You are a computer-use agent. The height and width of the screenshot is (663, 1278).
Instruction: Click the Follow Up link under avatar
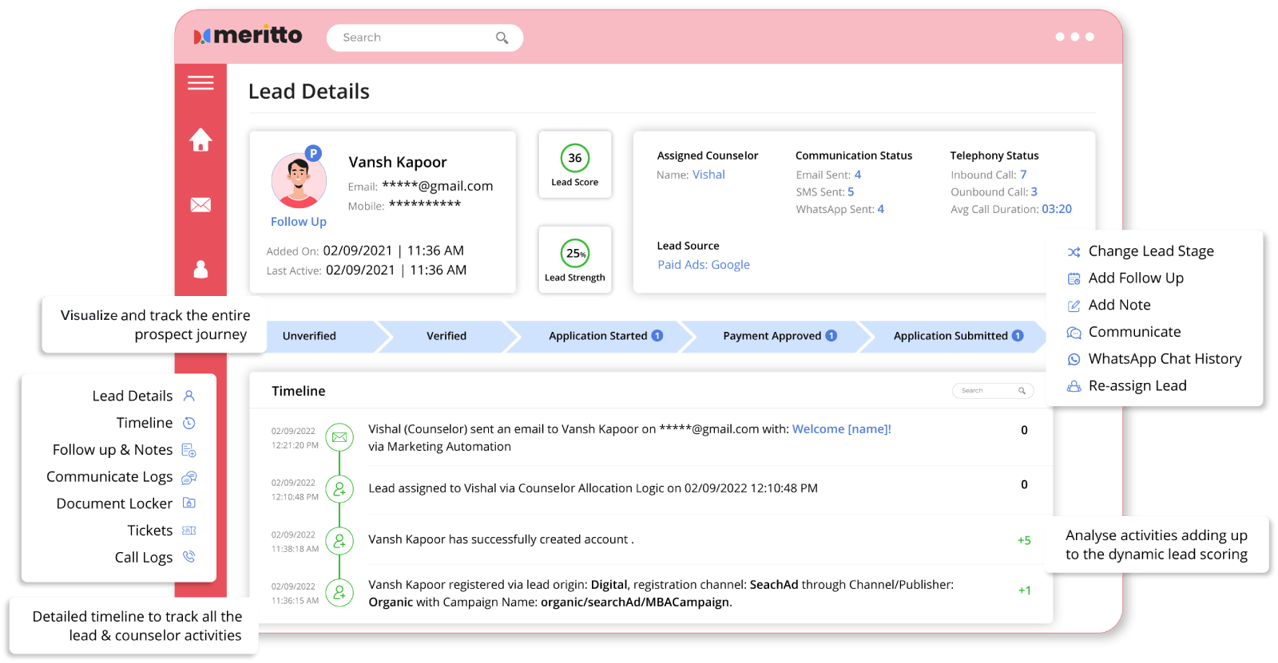tap(298, 222)
